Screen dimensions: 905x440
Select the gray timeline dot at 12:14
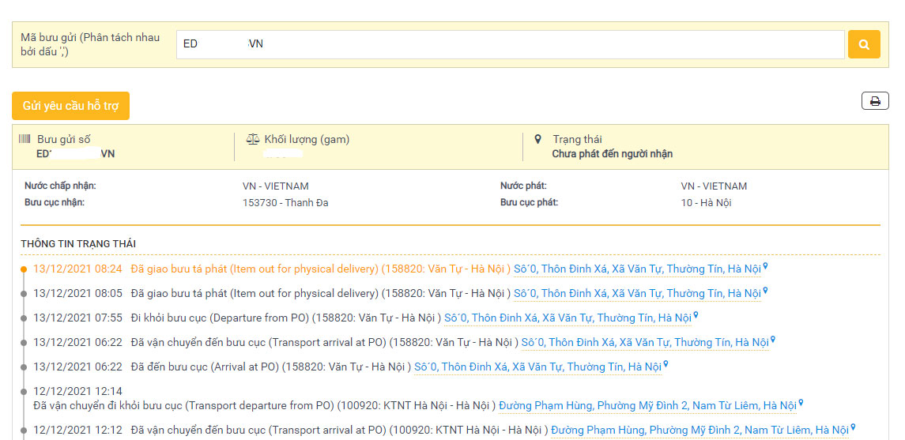(25, 391)
